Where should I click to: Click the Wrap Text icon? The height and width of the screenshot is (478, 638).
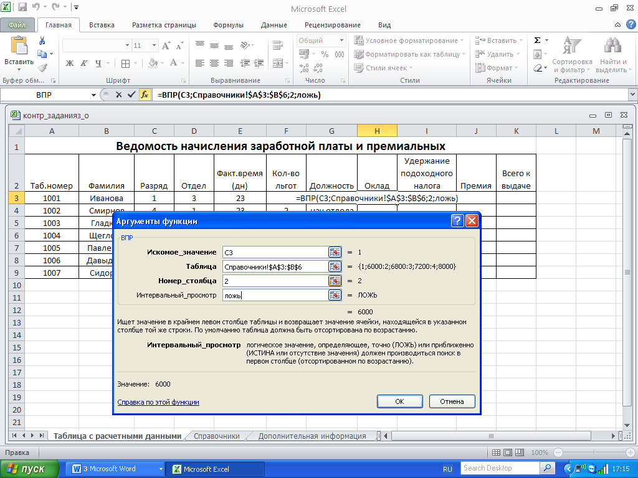pos(278,45)
